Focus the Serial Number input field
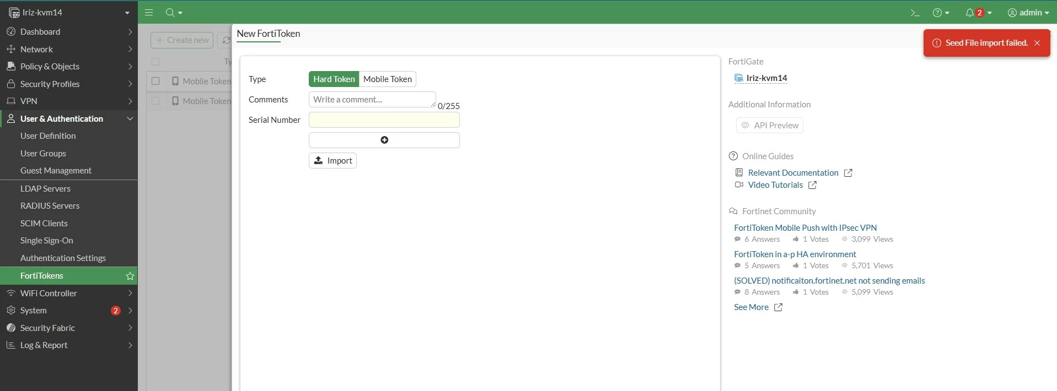 pyautogui.click(x=384, y=120)
